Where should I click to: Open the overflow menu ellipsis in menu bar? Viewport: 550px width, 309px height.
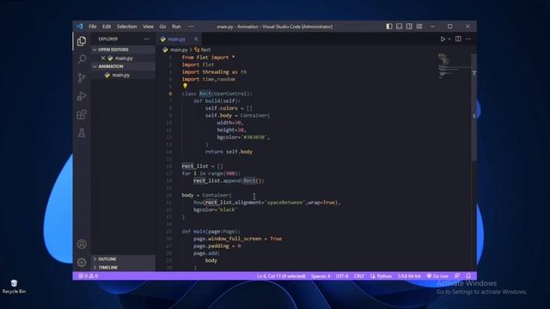pyautogui.click(x=191, y=27)
